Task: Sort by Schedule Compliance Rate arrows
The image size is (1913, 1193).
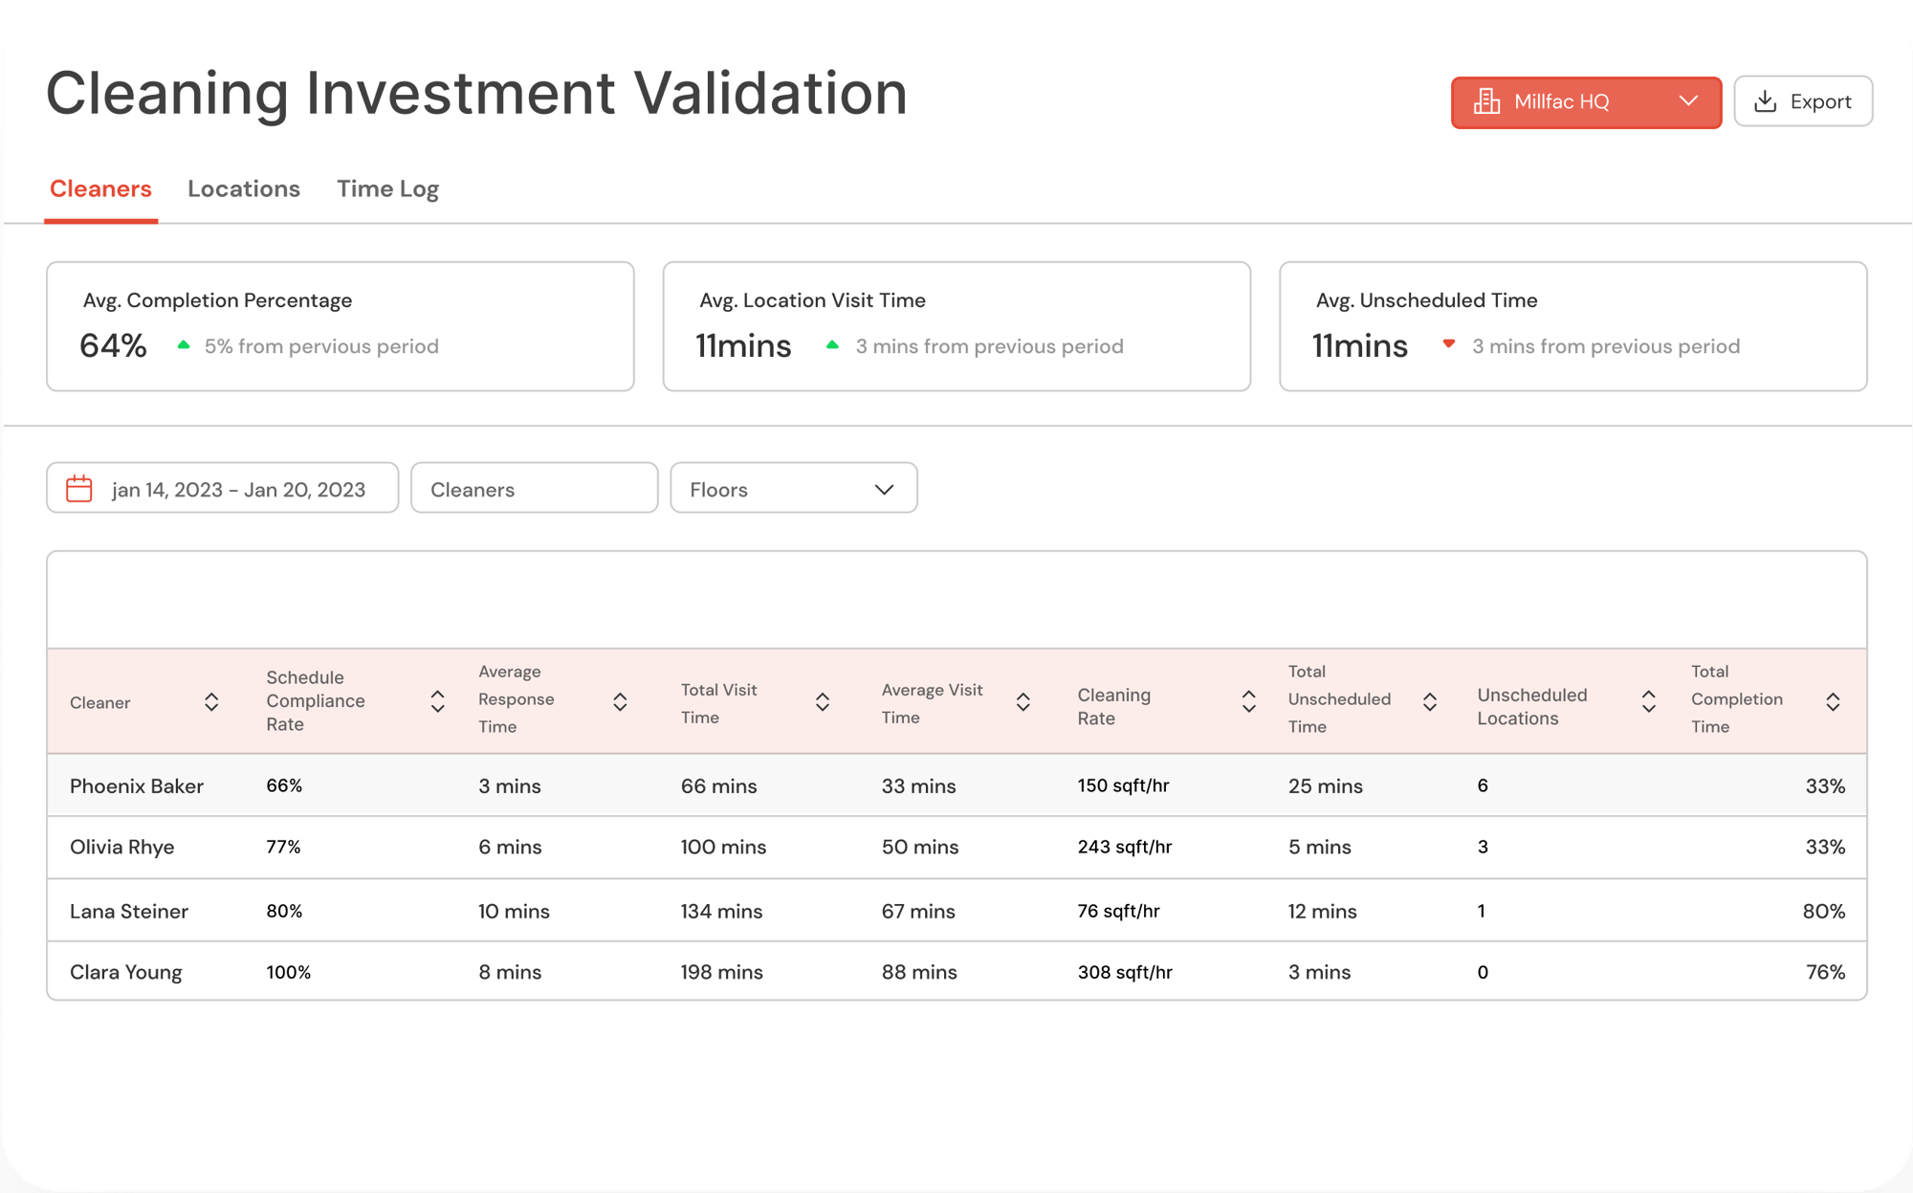Action: tap(437, 702)
